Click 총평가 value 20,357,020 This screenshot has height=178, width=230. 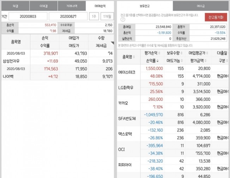[218, 27]
